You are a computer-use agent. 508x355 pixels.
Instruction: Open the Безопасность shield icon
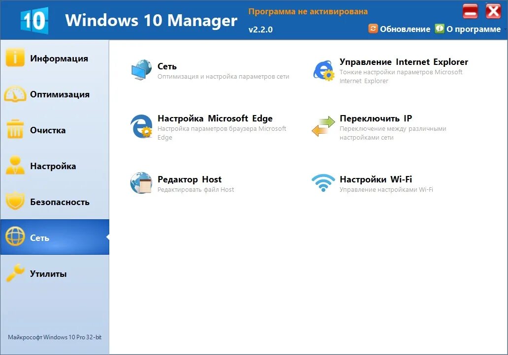click(15, 201)
